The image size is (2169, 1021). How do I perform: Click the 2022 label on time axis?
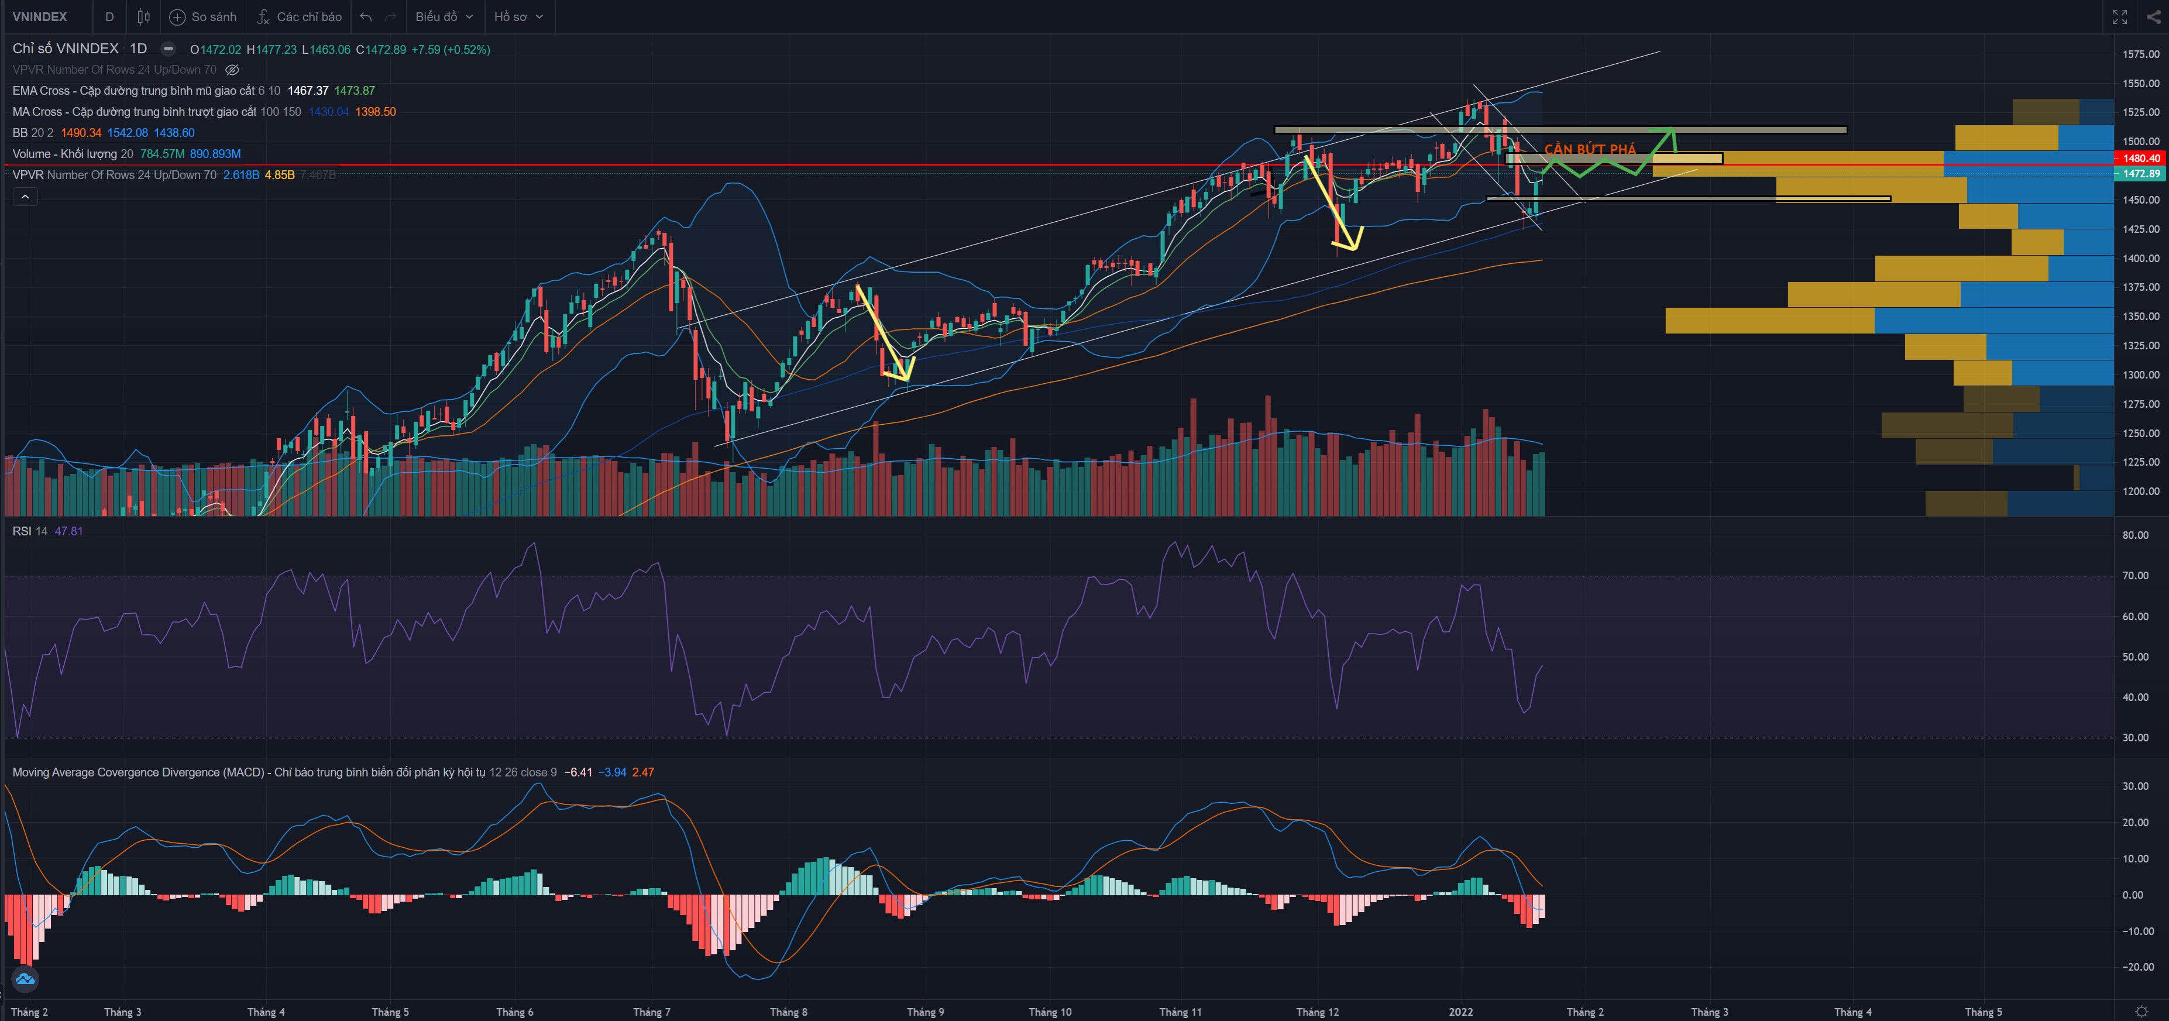point(1461,1012)
